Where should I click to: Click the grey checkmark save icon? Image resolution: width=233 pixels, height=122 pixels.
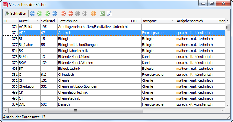click(78, 14)
